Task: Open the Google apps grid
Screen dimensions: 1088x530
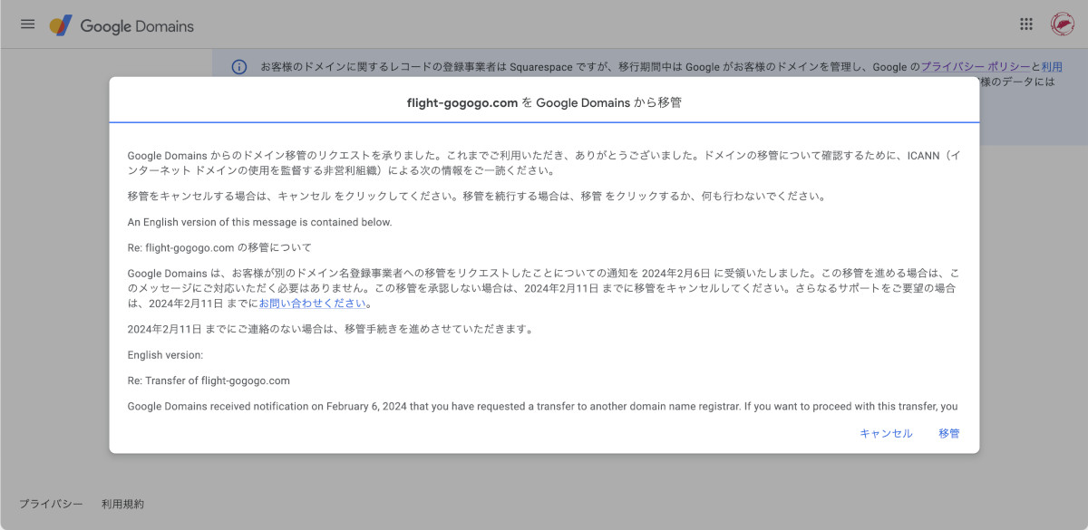Action: (x=1026, y=24)
